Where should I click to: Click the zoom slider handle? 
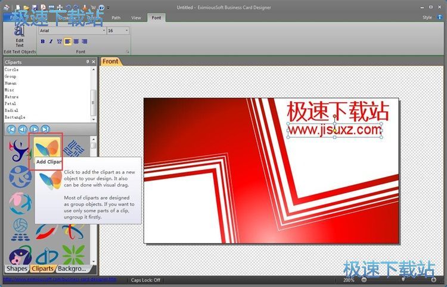click(403, 280)
